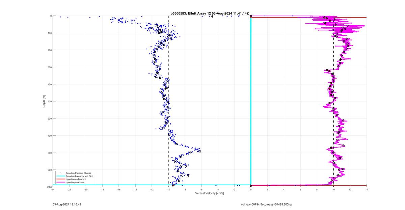This screenshot has height=210, width=405.
Task: Click velocity axis tick label '-20'
Action: coord(86,190)
